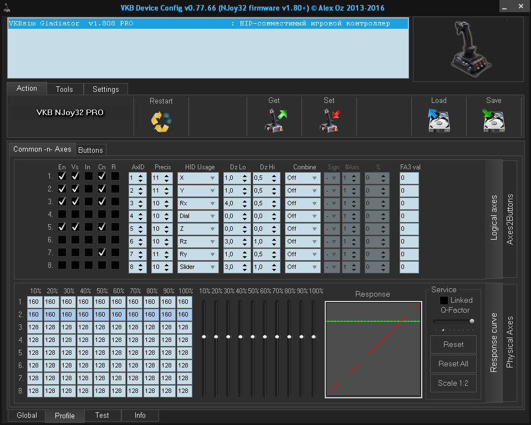The width and height of the screenshot is (531, 425).
Task: Open the Buttons tab
Action: 90,150
